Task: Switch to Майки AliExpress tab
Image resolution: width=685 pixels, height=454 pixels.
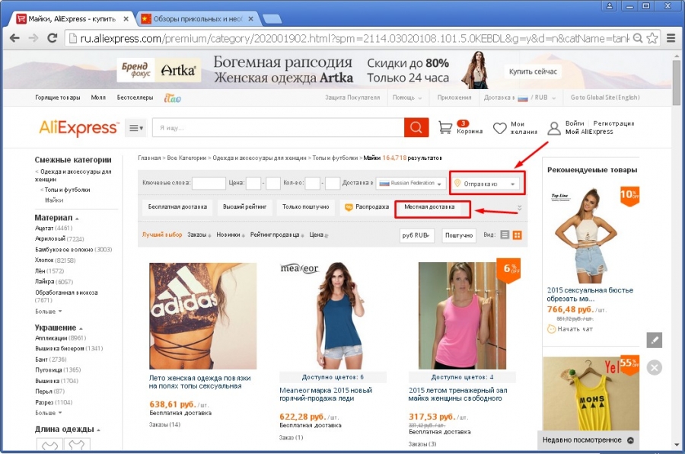Action: tap(72, 19)
